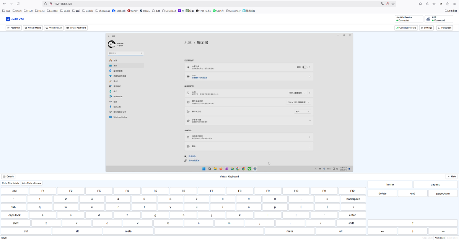Click the magnifier in Settings search box
This screenshot has width=459, height=240.
point(142,53)
